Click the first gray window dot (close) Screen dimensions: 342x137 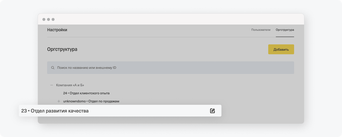[44, 20]
